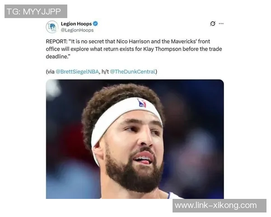Open the @BrettSiegelNBA mention link
Screen dimensions: 271x217
(x=77, y=71)
